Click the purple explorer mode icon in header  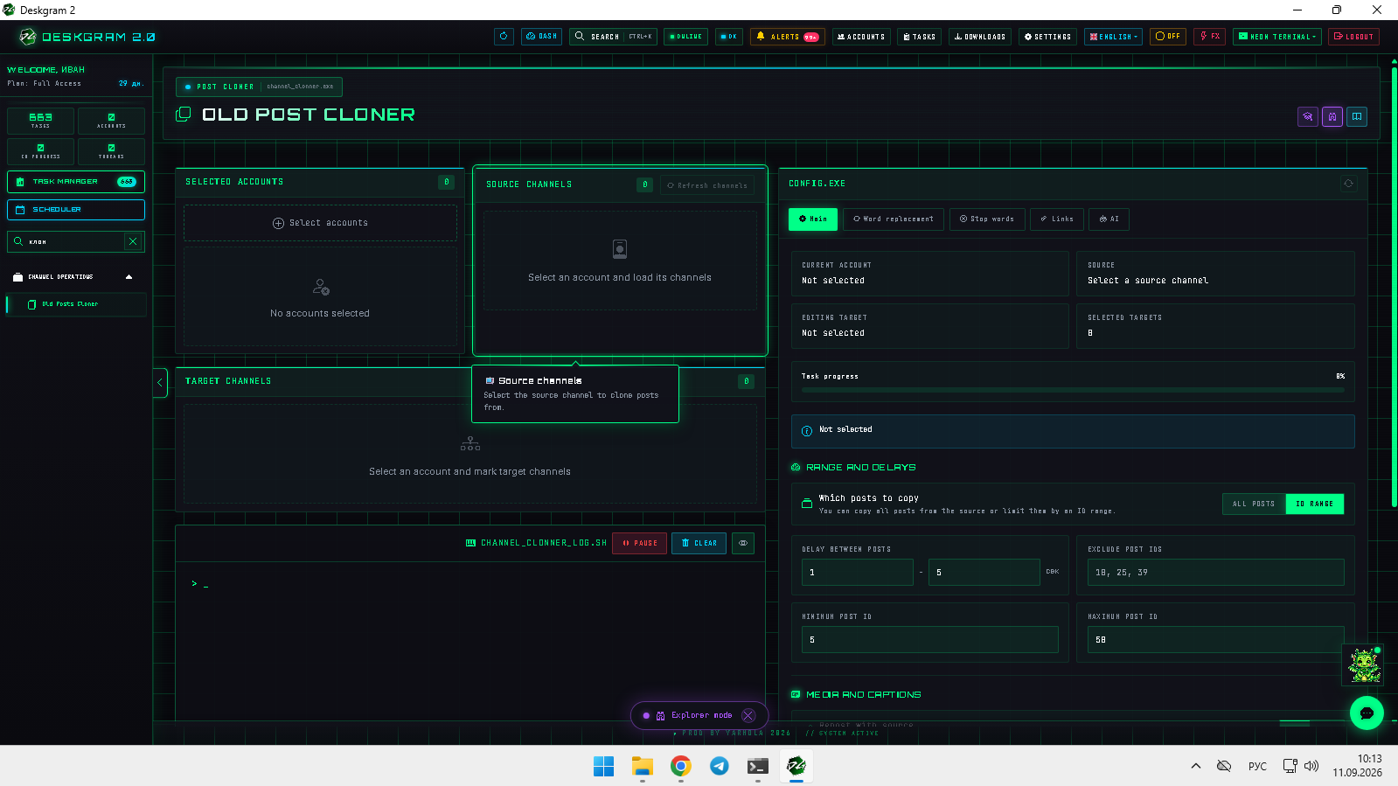tap(1332, 116)
